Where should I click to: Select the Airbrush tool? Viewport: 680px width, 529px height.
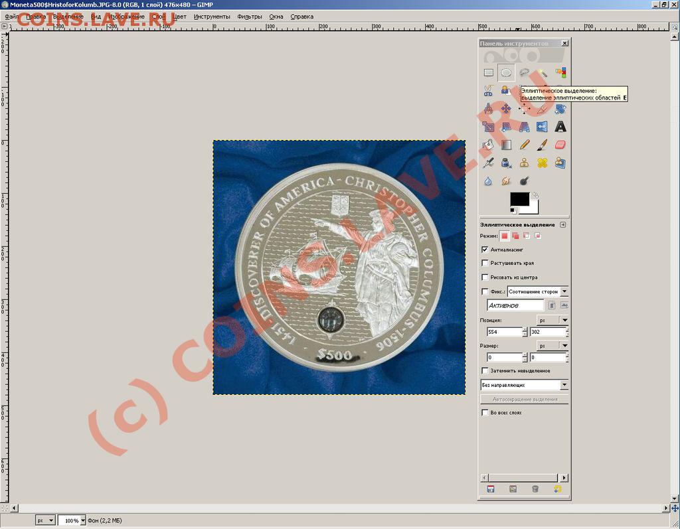point(488,163)
